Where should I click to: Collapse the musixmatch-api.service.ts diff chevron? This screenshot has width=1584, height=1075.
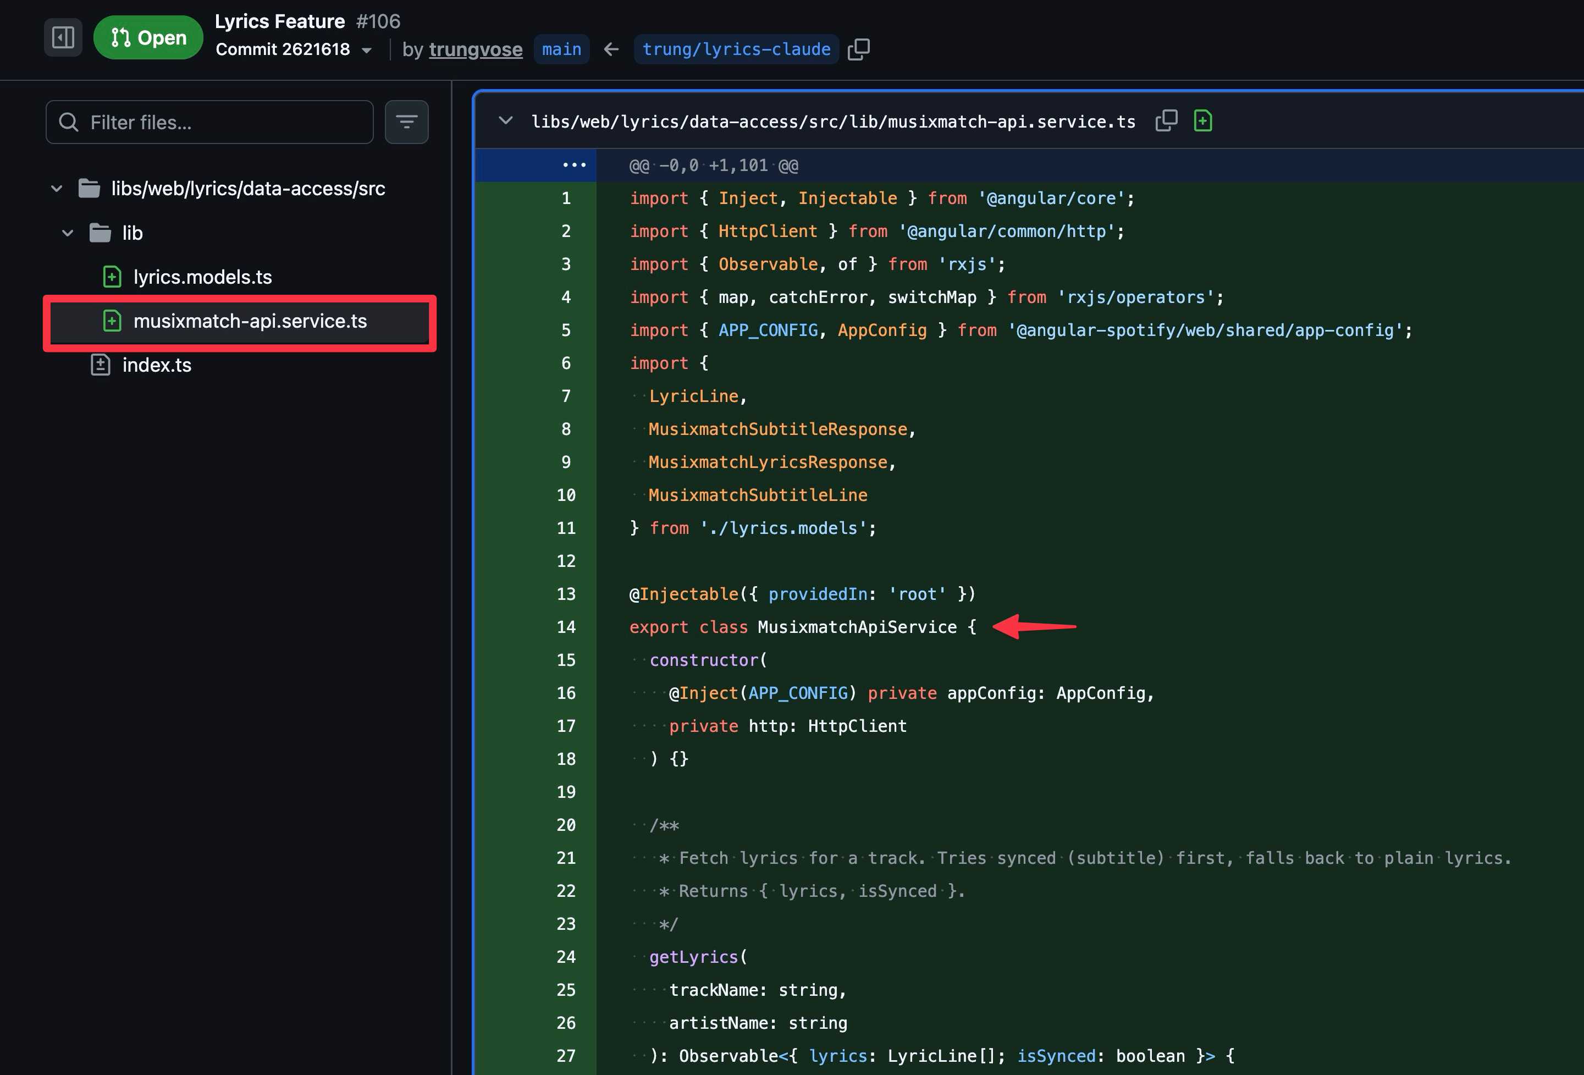[x=505, y=120]
